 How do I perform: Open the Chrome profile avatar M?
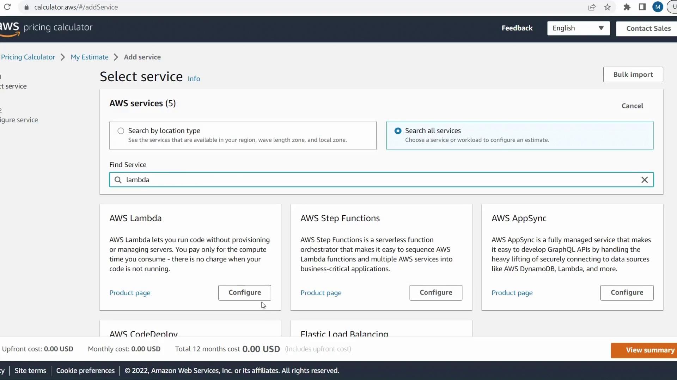pos(657,7)
